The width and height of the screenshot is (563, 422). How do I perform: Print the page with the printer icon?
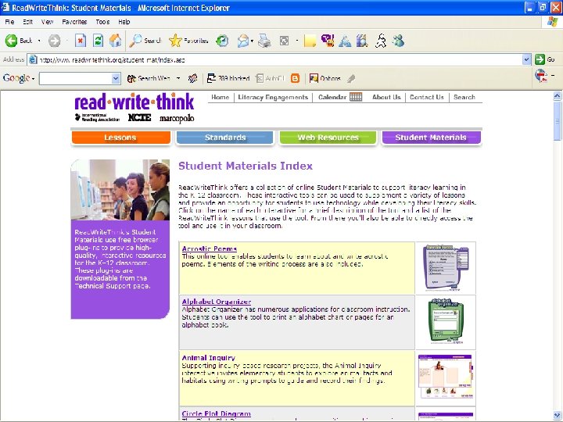point(265,41)
